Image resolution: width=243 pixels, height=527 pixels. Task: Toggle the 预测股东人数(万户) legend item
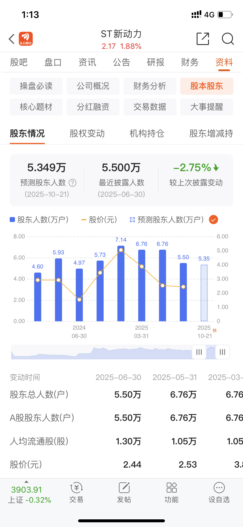coord(167,220)
